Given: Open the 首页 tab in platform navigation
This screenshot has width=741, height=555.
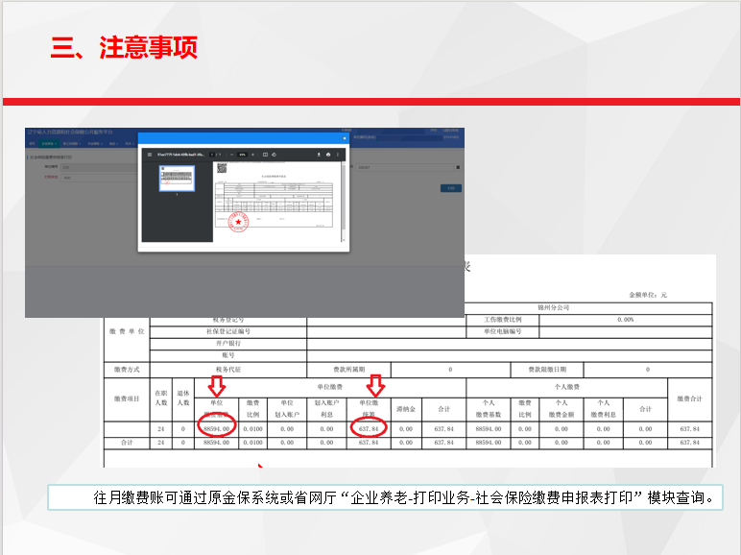Looking at the screenshot, I should [x=32, y=143].
